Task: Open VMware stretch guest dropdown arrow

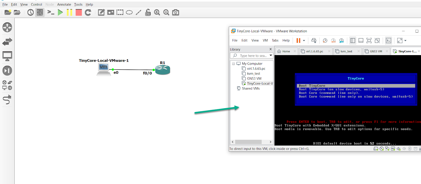Action: 405,41
